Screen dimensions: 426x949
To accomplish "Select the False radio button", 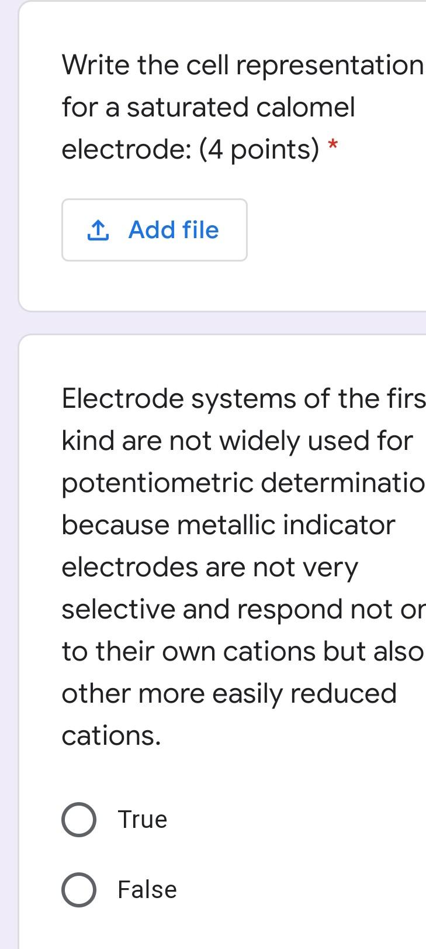I will [79, 889].
